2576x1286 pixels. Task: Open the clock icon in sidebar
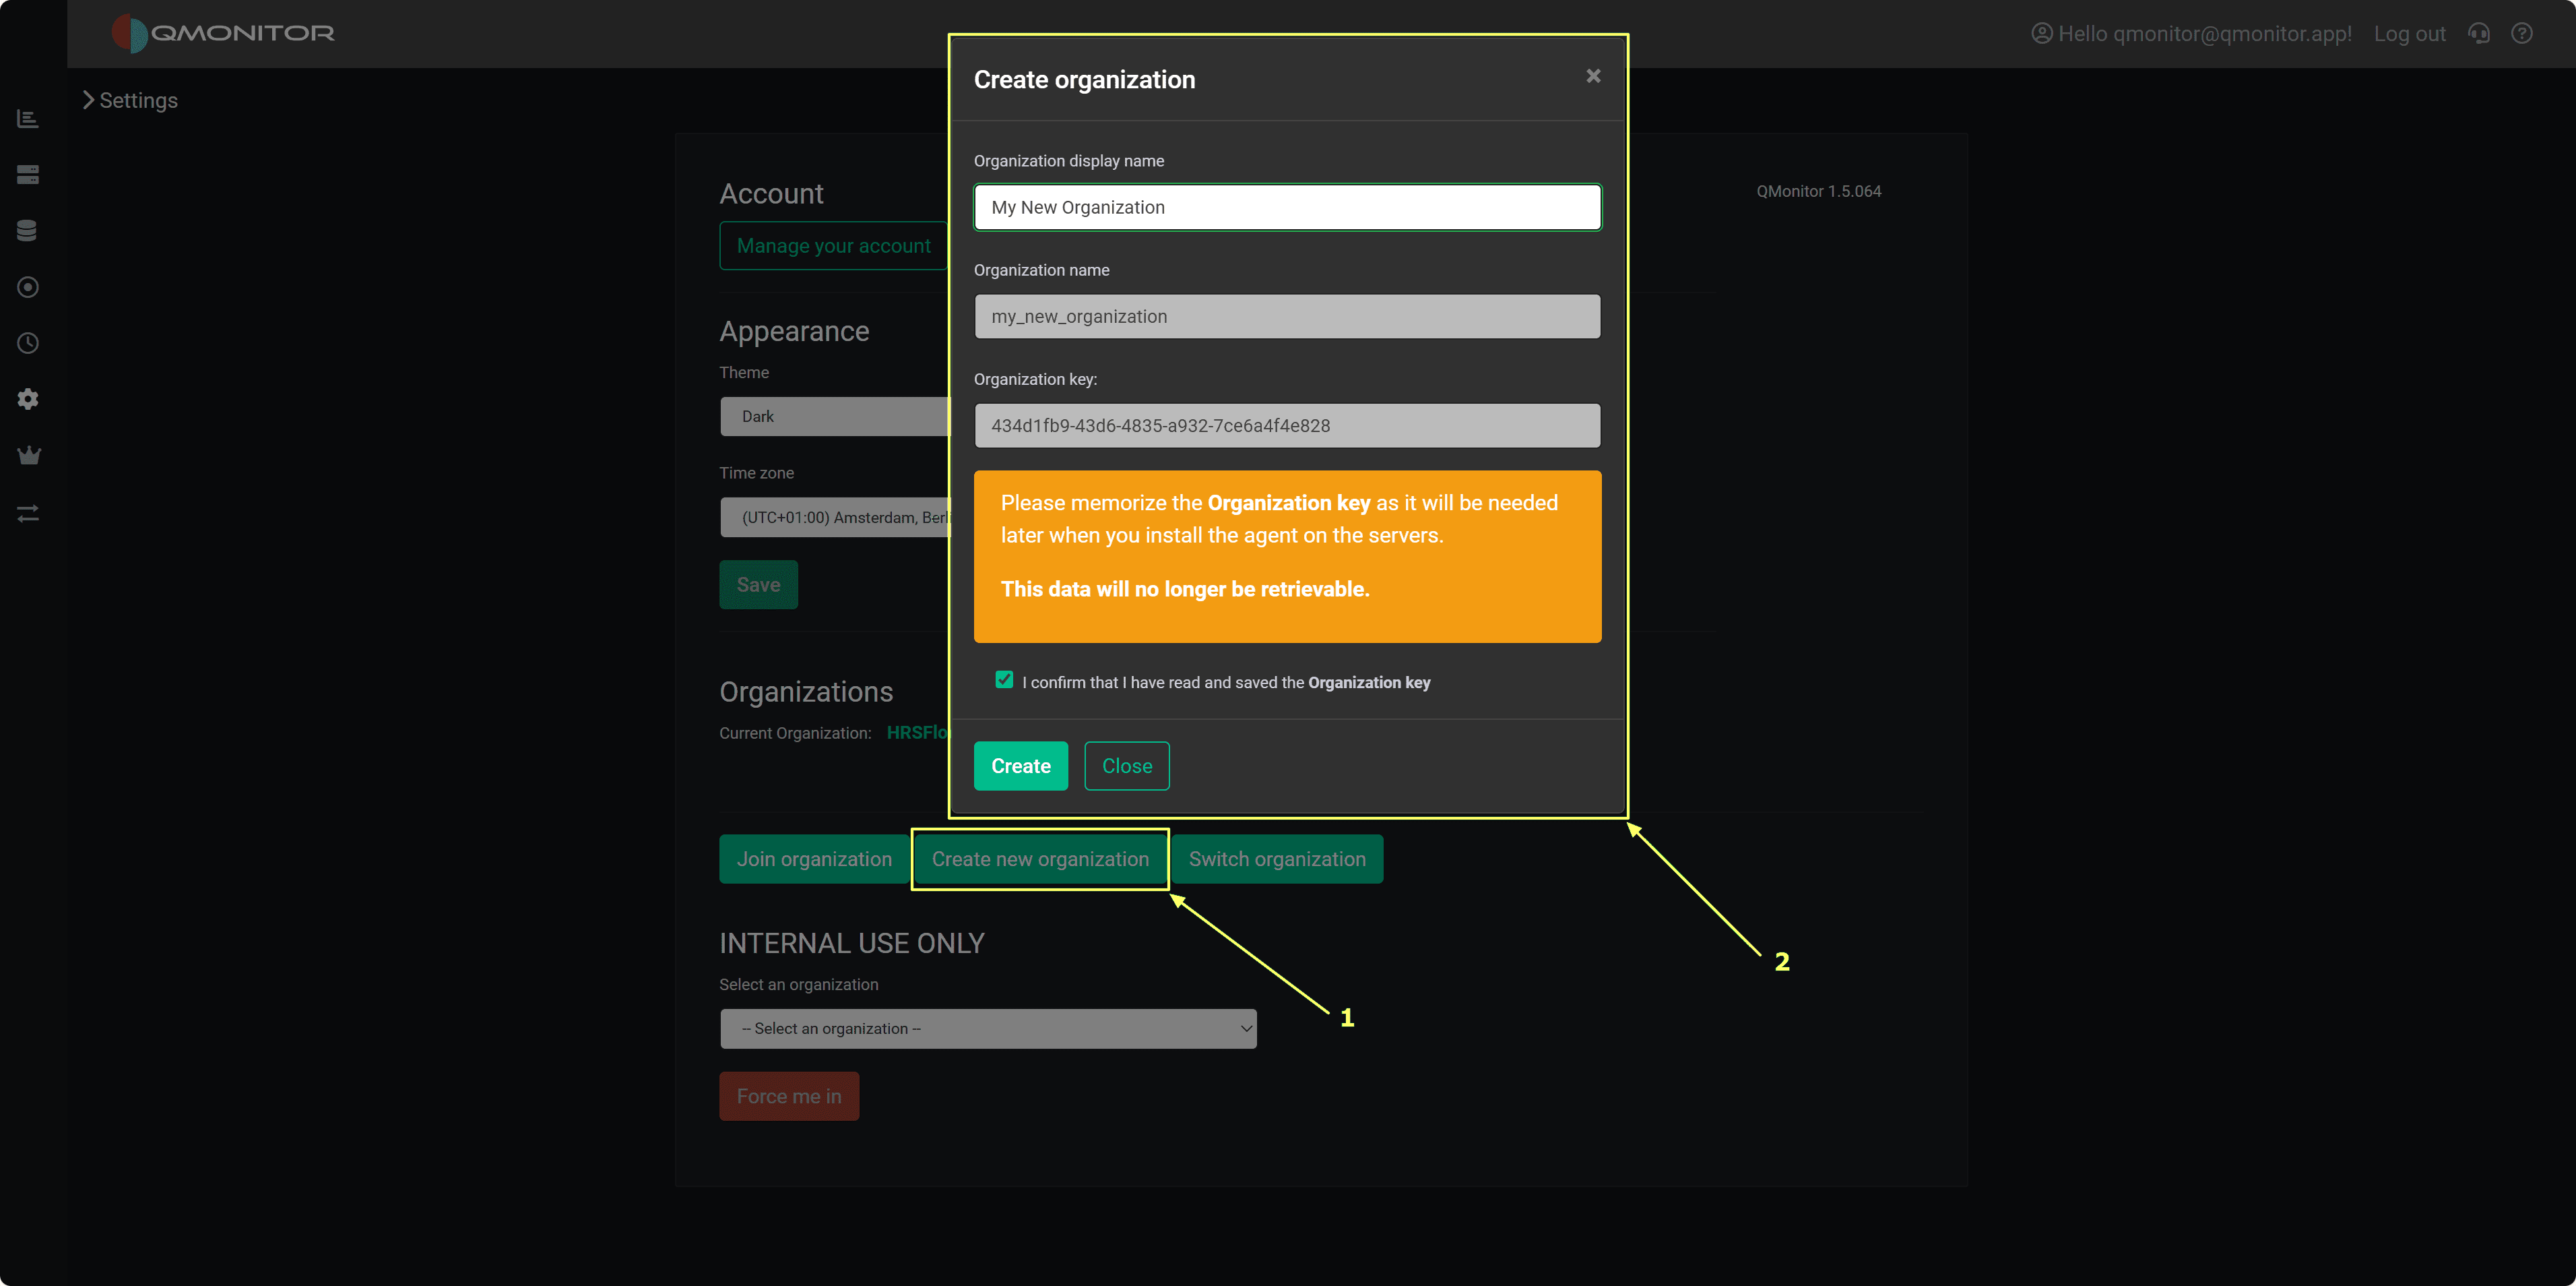[x=28, y=343]
